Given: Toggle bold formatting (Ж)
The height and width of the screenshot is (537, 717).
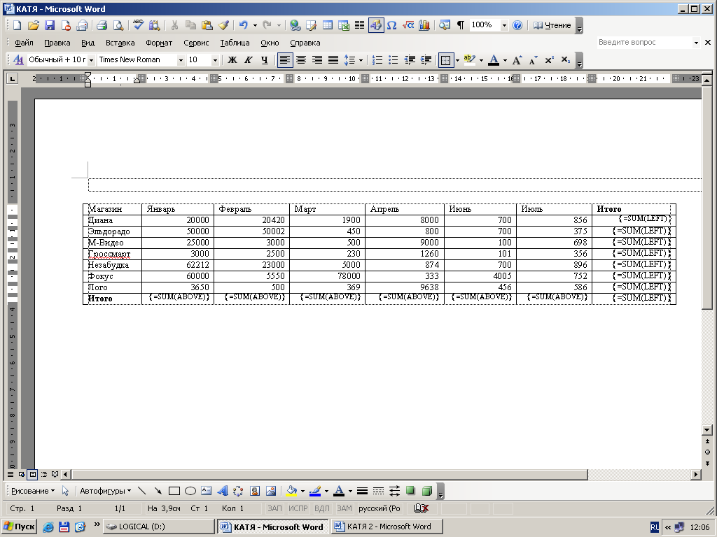Looking at the screenshot, I should [x=232, y=60].
